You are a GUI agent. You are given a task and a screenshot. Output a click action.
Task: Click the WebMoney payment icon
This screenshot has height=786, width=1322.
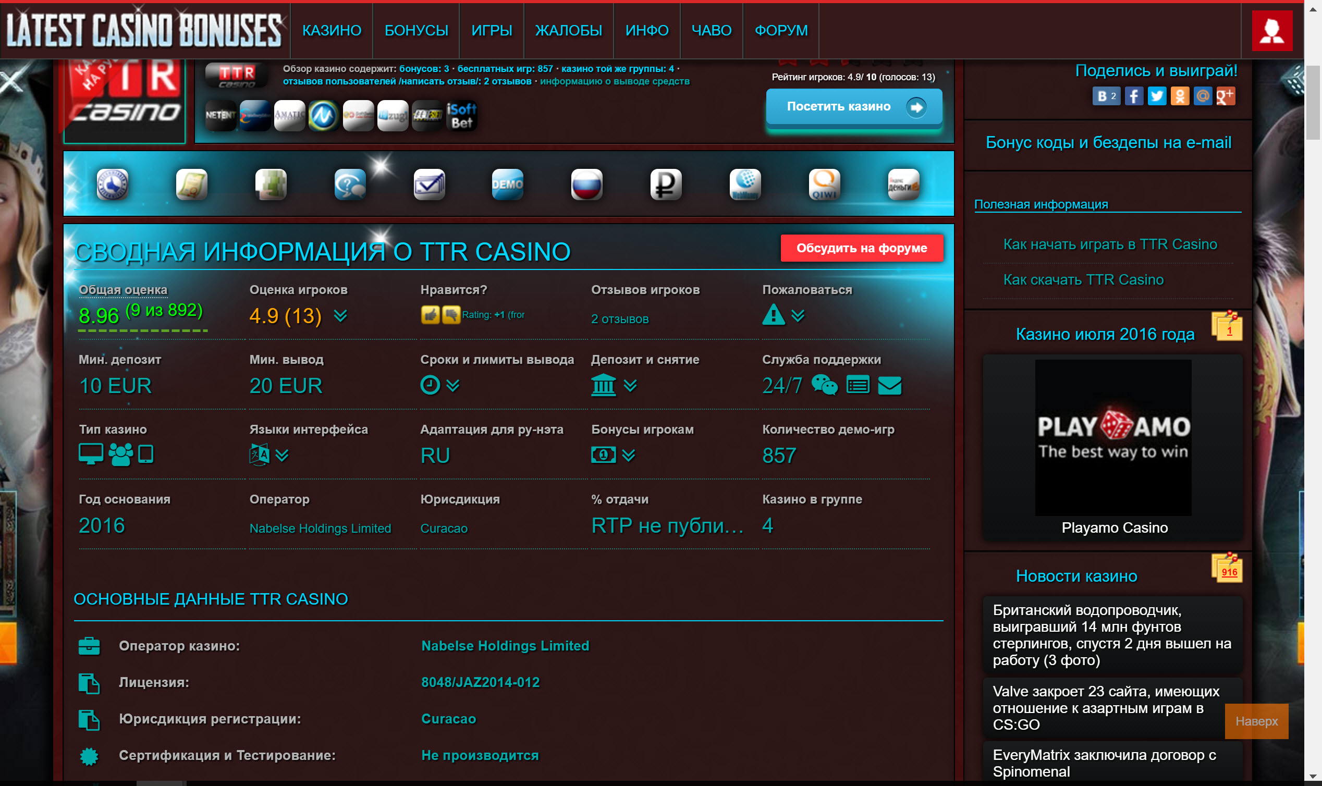[745, 184]
